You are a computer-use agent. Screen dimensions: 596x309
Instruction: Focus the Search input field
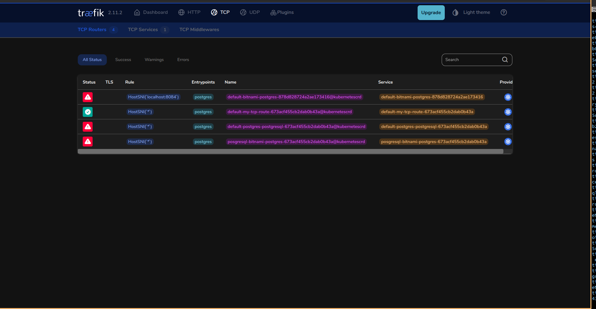pos(471,60)
